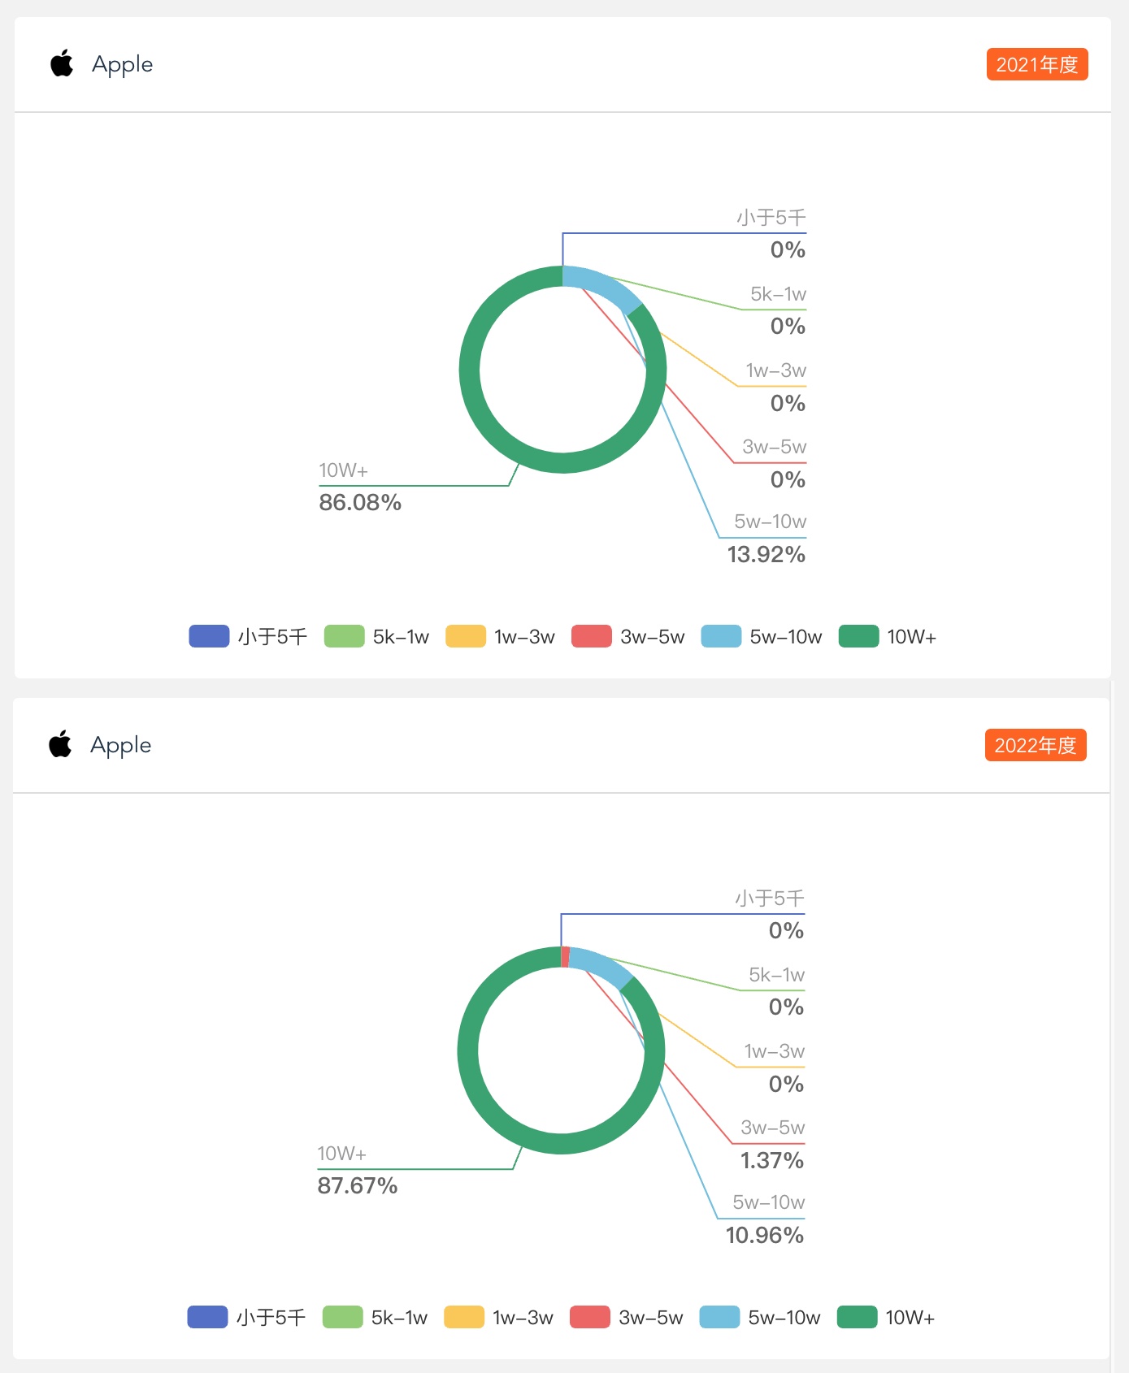Hide 3w–5w series in 2021 legend
The height and width of the screenshot is (1373, 1129).
[628, 636]
